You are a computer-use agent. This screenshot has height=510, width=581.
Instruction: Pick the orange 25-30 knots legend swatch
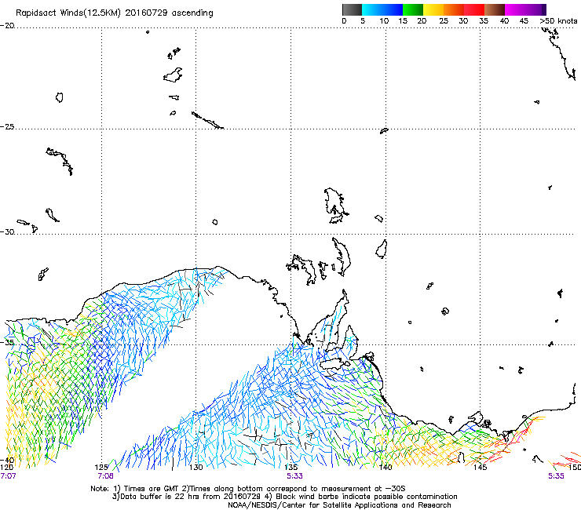click(x=454, y=9)
